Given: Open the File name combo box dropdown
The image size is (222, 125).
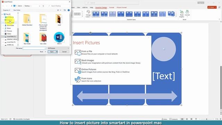Looking at the screenshot, I should [45, 48].
